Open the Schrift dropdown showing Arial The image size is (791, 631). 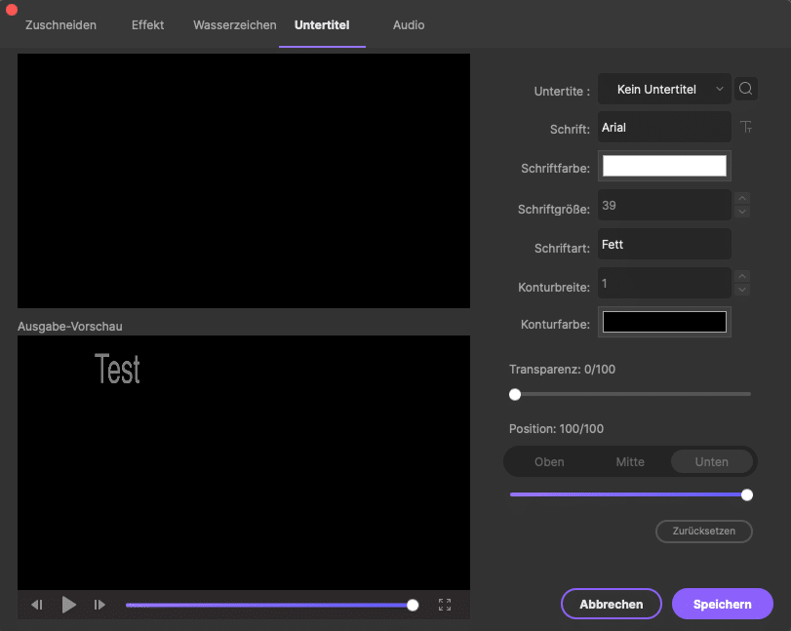pyautogui.click(x=664, y=127)
